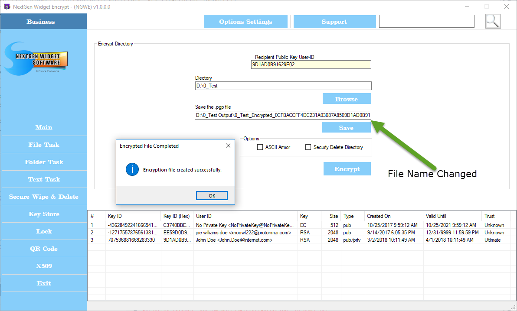
Task: Click the Trust column header
Action: click(x=496, y=216)
